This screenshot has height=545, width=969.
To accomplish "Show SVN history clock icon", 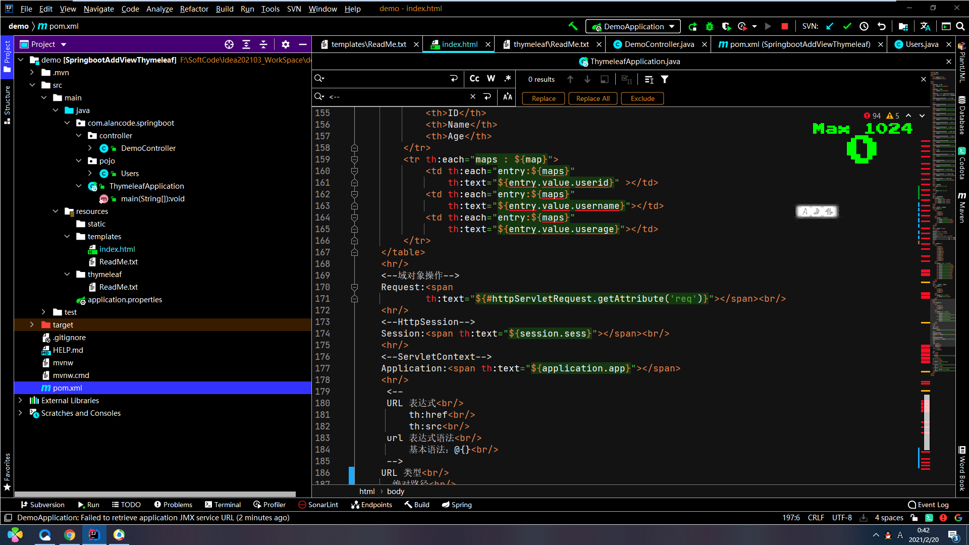I will 864,26.
